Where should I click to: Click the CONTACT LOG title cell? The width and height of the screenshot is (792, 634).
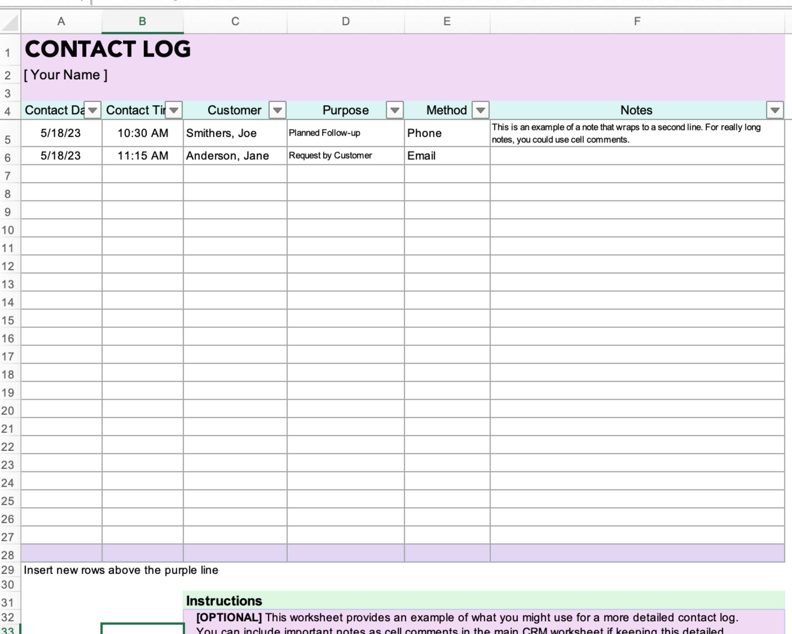[x=108, y=49]
